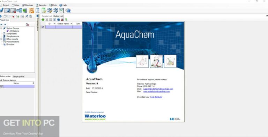The width and height of the screenshot is (268, 137).
Task: Click the columns layout icon in Station List toolbar
Action: tap(54, 20)
